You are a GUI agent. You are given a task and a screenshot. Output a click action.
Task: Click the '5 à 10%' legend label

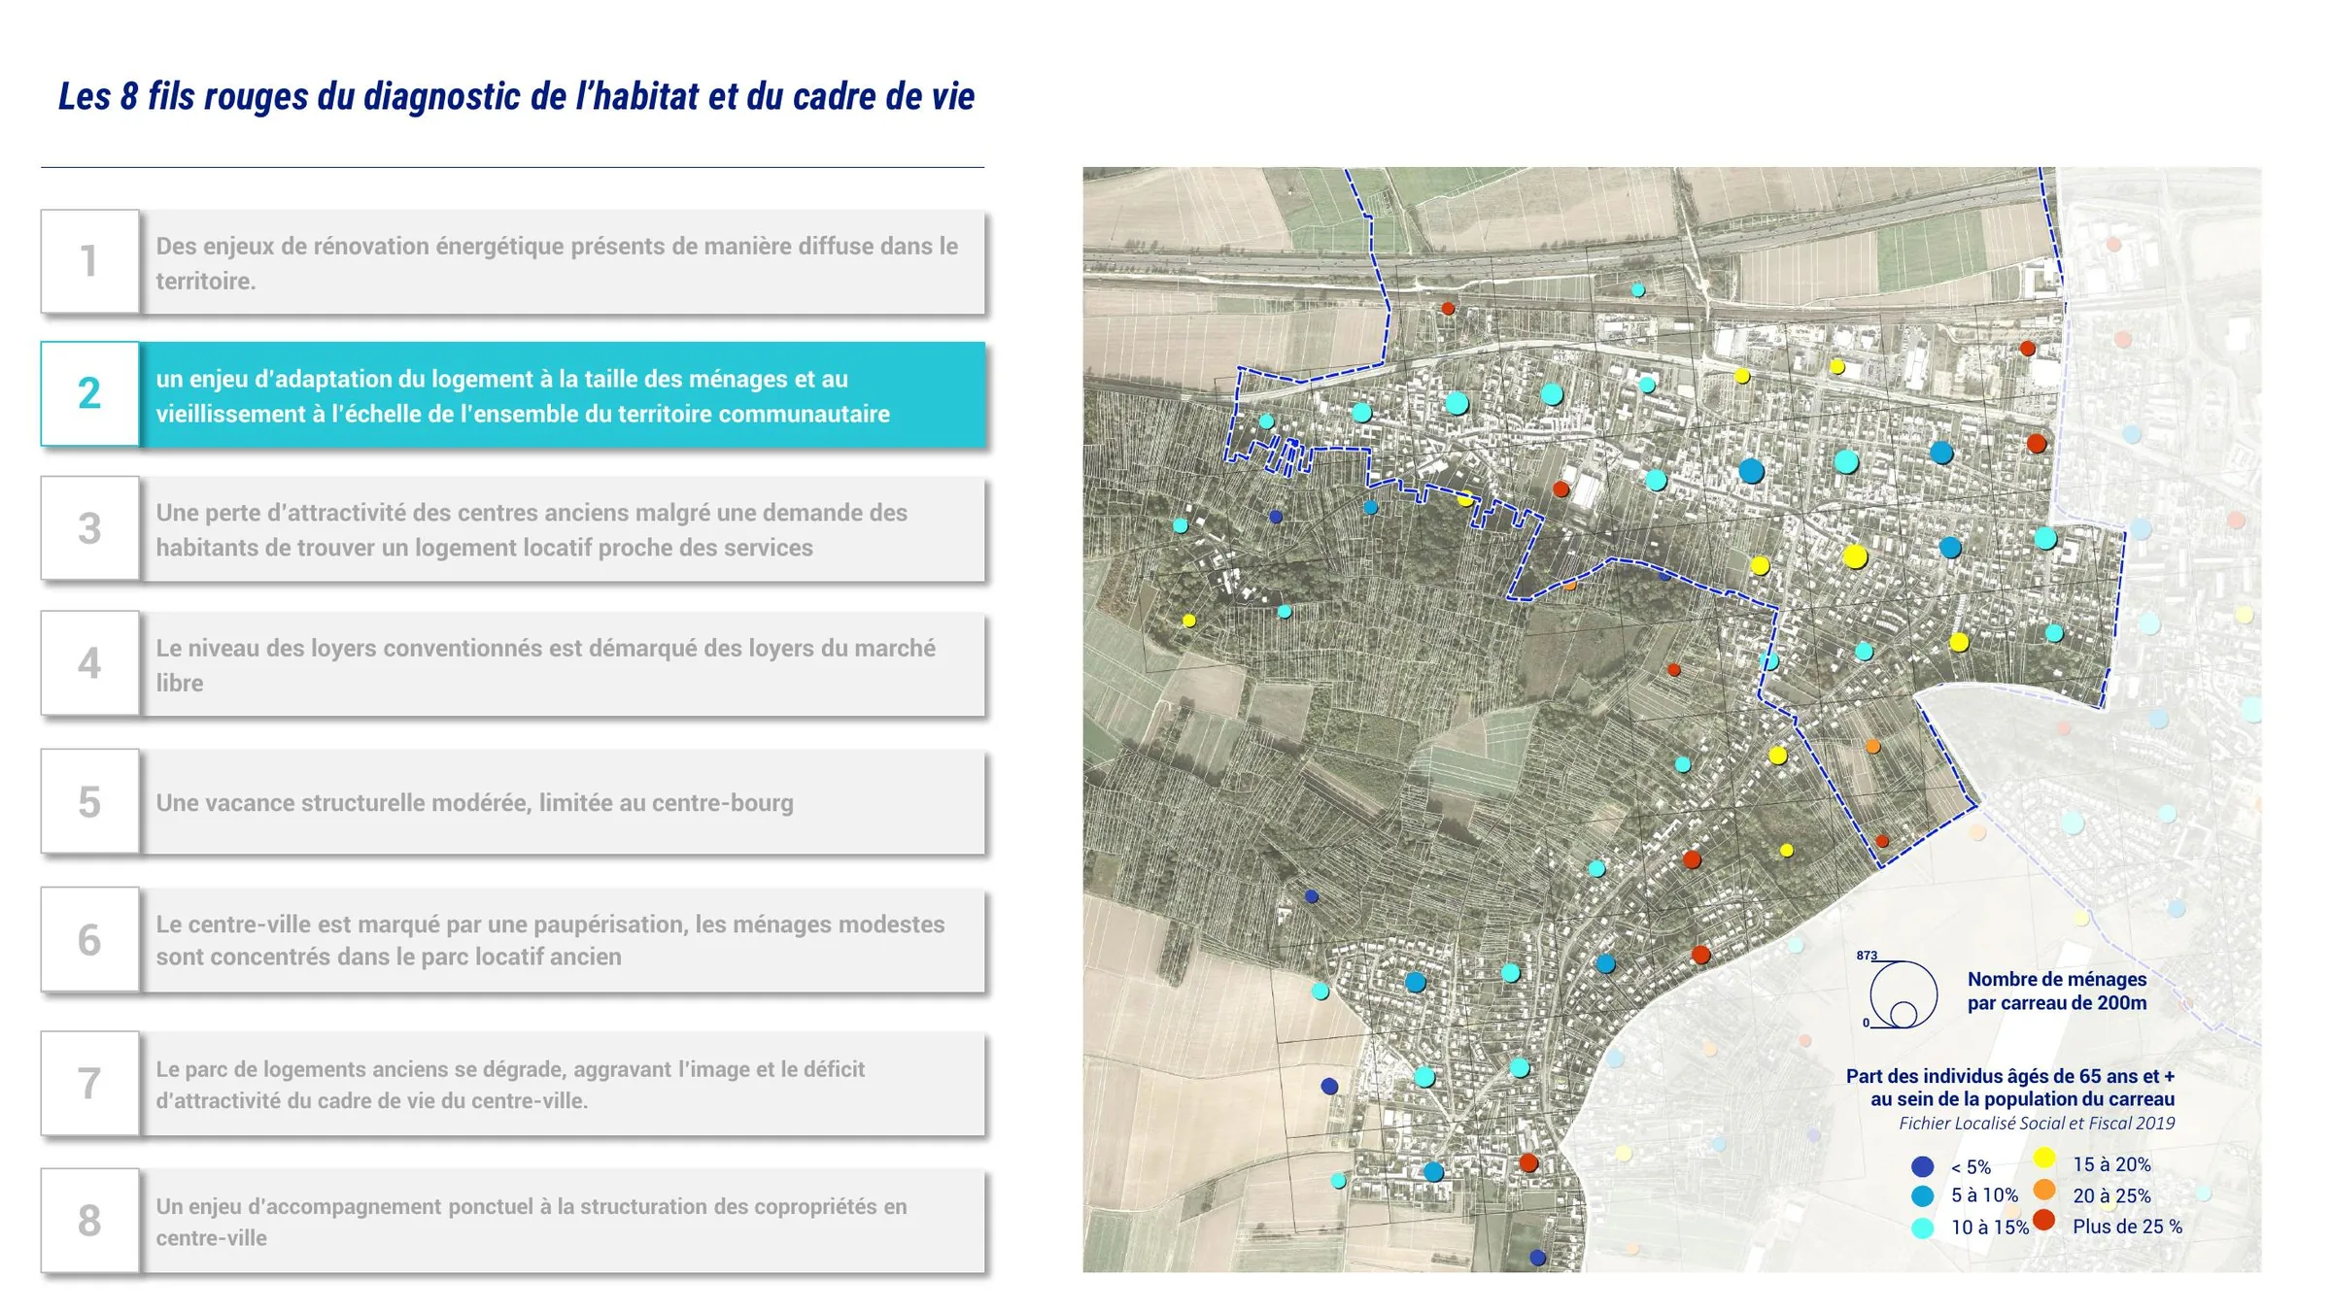pyautogui.click(x=1984, y=1195)
